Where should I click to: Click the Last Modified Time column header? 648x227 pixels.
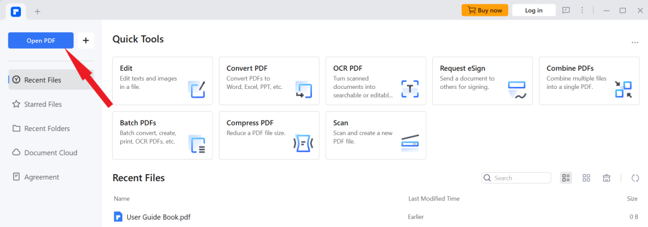tap(434, 199)
